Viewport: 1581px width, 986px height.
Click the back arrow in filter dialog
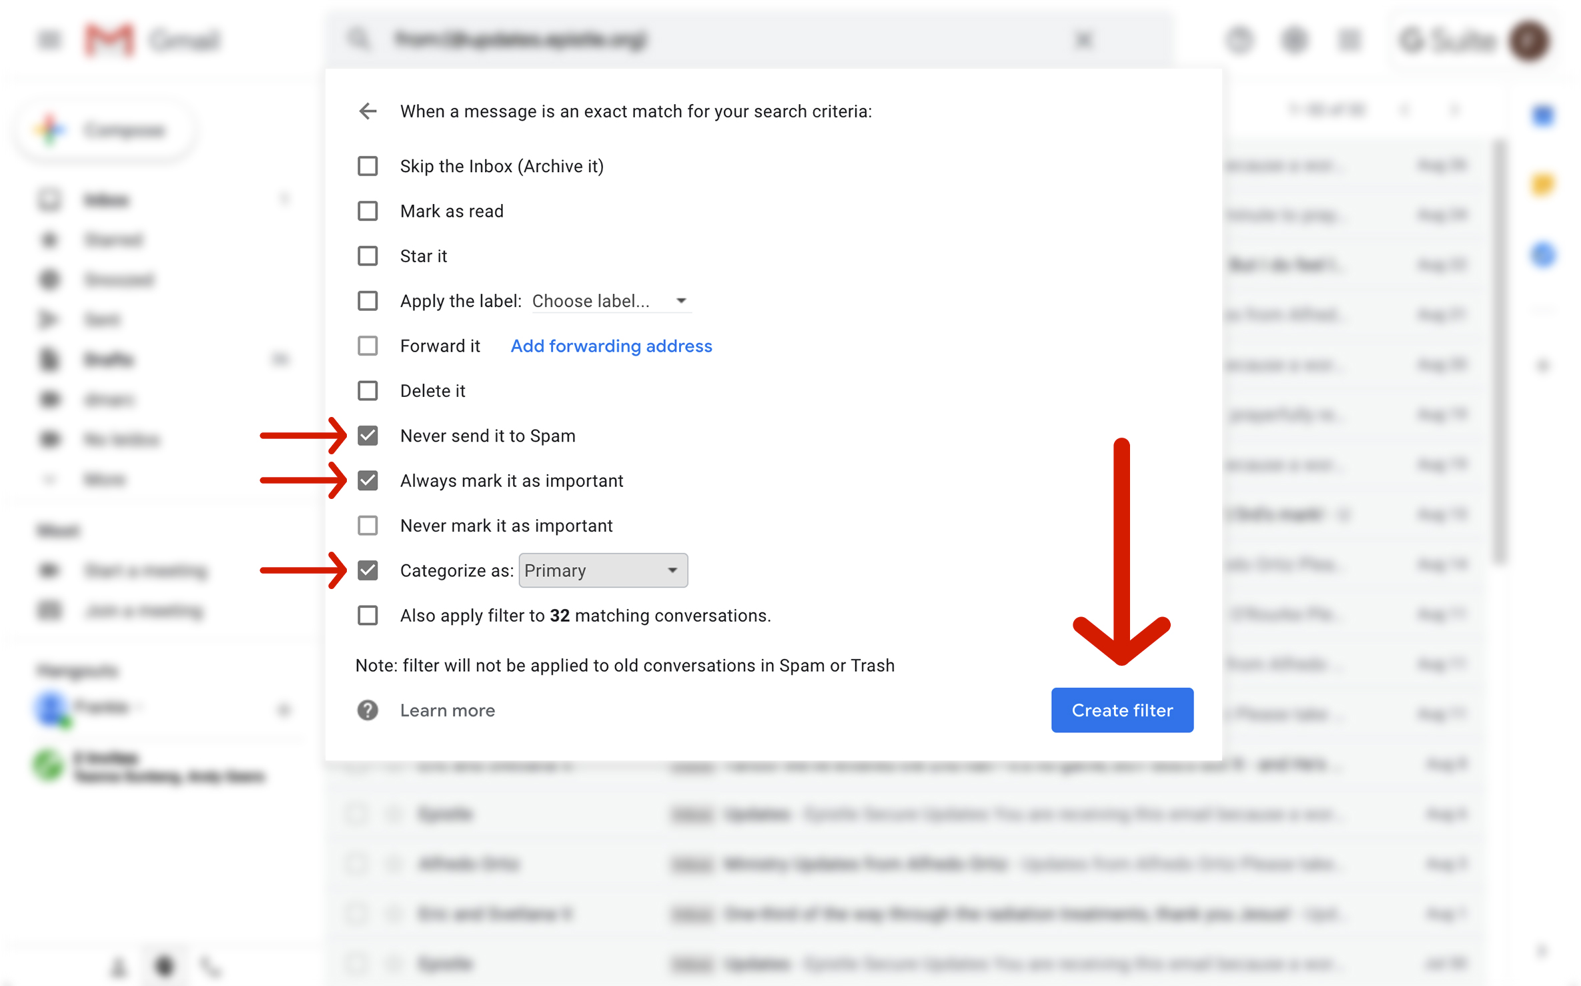click(368, 111)
